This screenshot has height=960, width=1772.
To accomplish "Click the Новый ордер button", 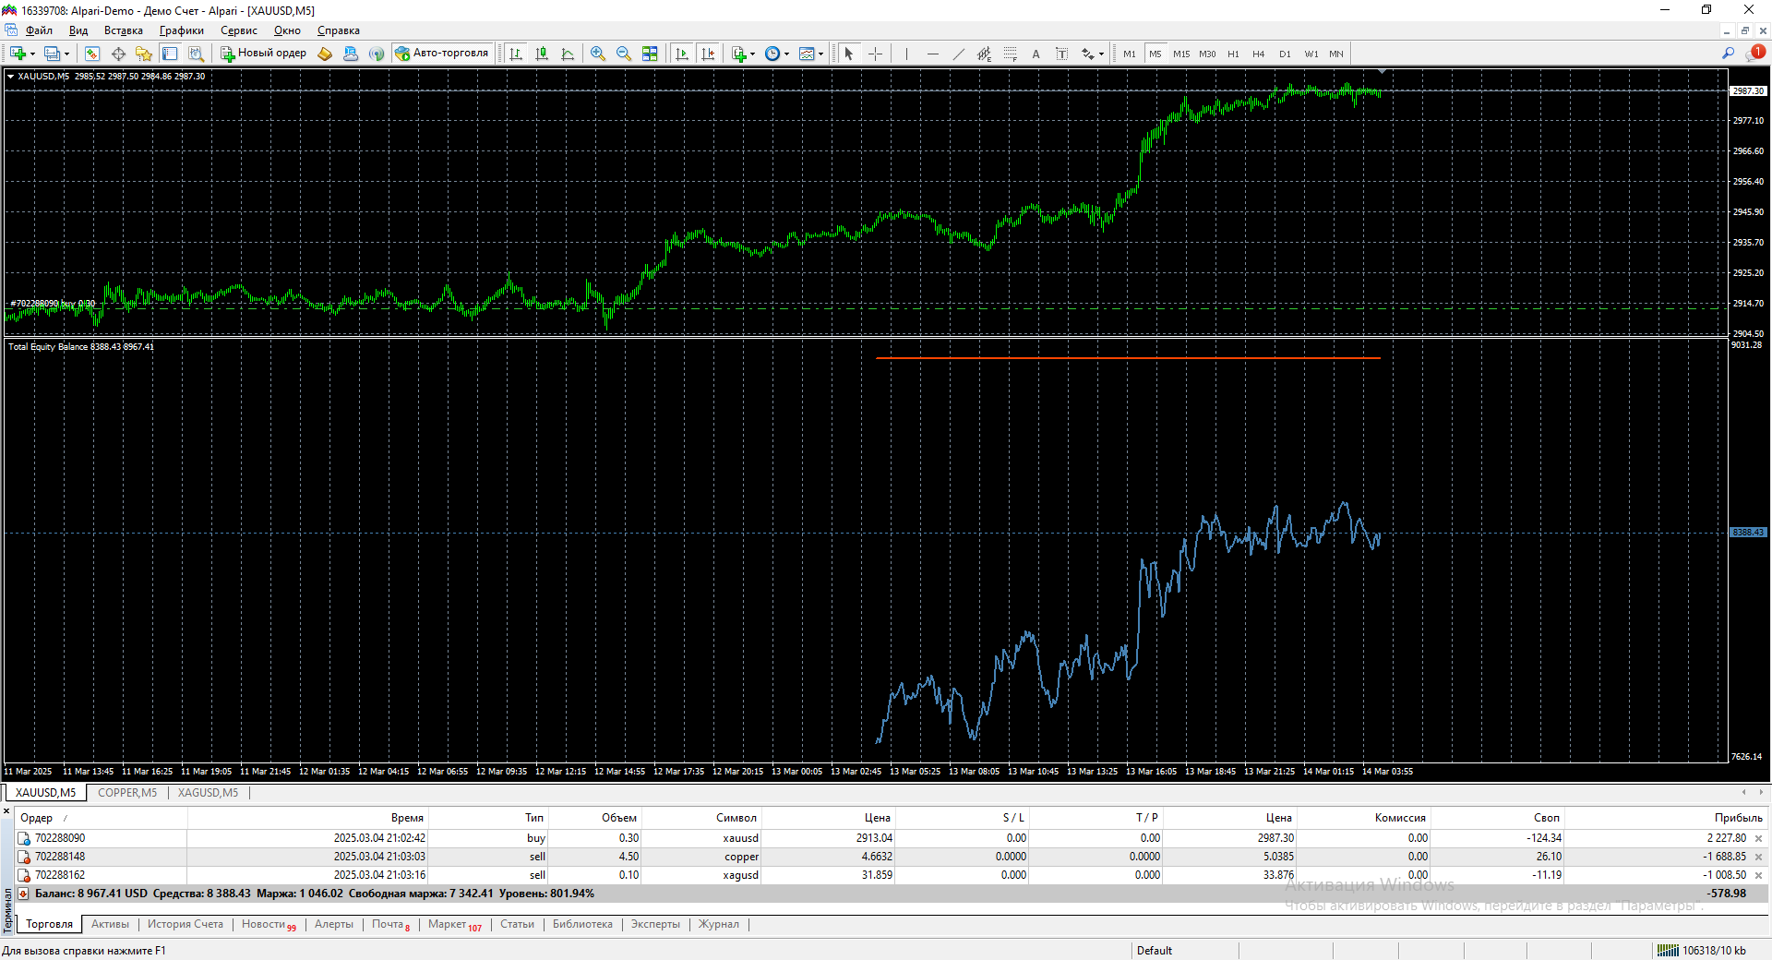I will pos(264,54).
